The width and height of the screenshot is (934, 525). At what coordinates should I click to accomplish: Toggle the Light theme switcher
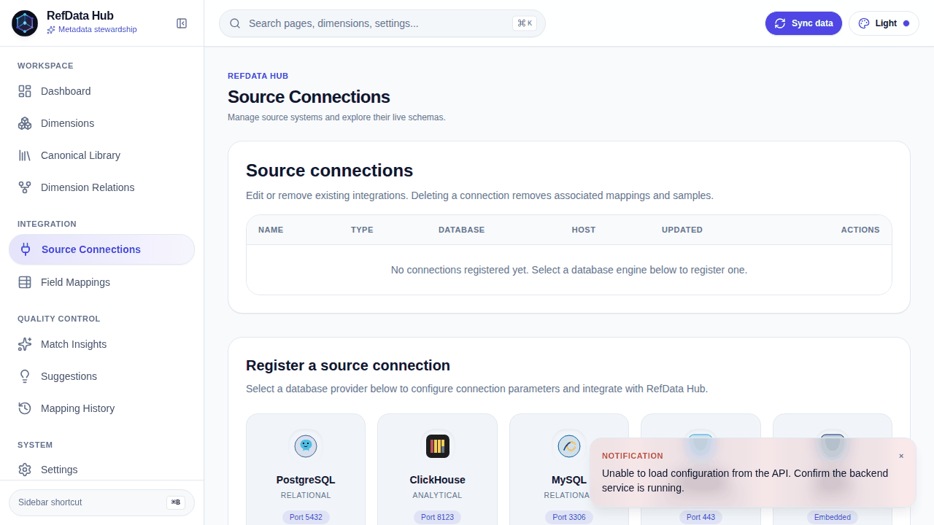(x=884, y=23)
